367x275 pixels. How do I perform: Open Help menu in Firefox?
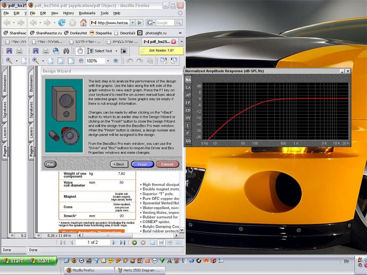point(117,13)
